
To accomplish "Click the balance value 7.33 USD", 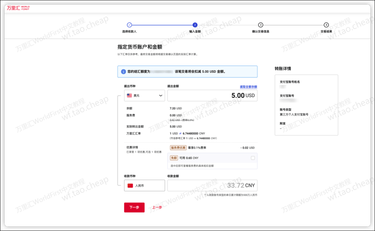I will 176,109.
